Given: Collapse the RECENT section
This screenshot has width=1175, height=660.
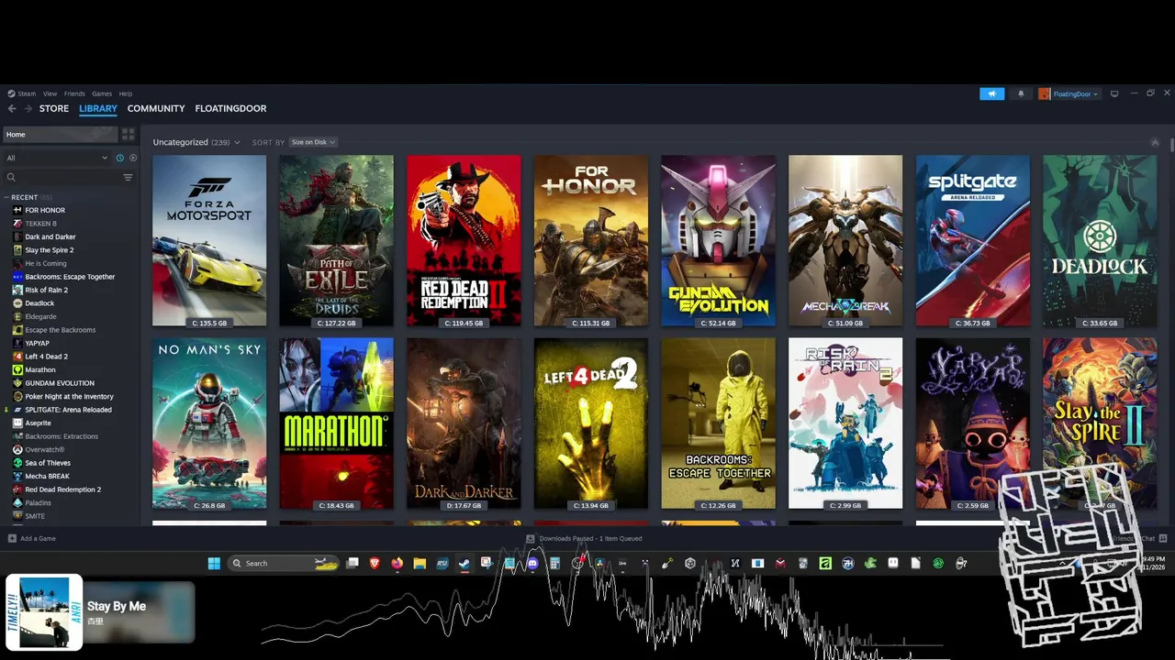Looking at the screenshot, I should (30, 197).
